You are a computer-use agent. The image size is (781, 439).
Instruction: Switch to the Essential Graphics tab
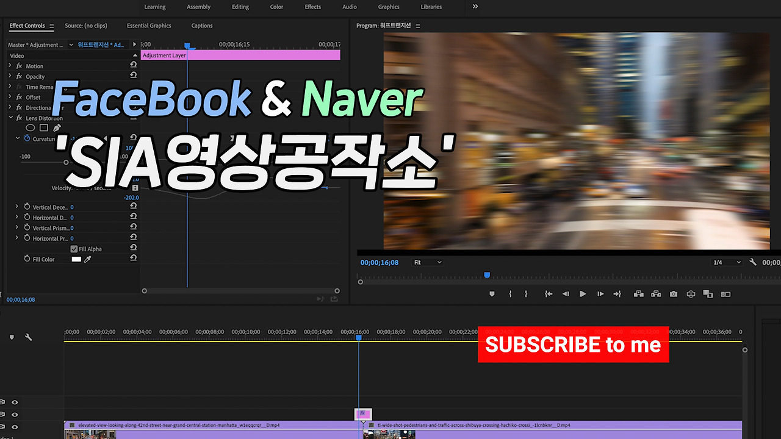[149, 26]
